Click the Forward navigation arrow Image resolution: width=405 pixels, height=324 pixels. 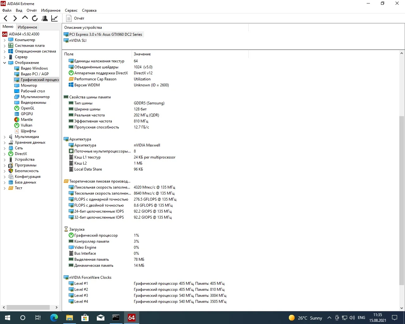tap(15, 18)
